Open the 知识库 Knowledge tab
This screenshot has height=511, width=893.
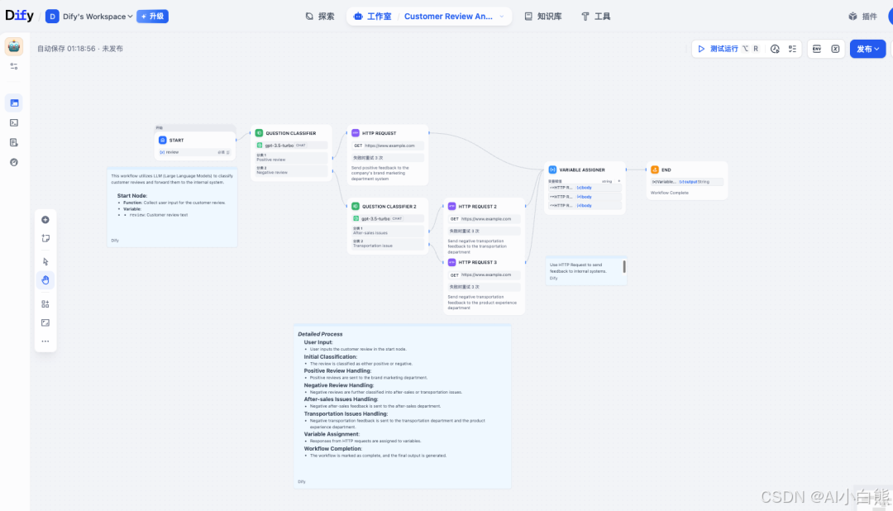click(542, 17)
